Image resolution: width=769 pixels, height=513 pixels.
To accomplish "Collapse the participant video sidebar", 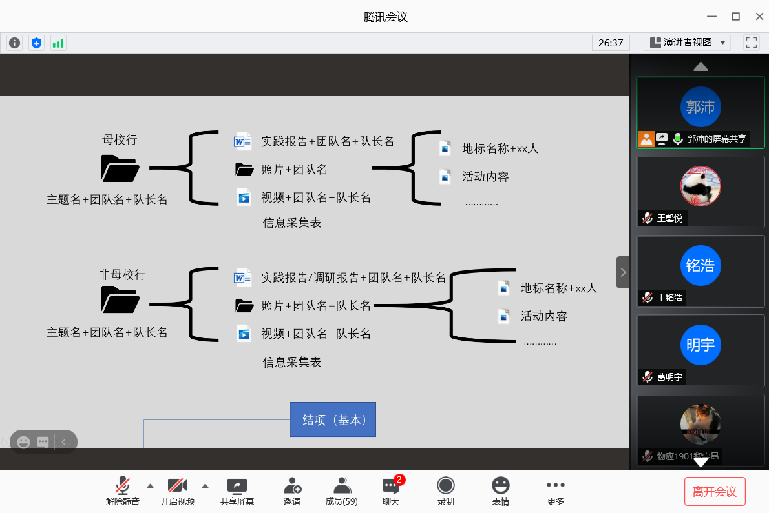I will click(x=623, y=272).
